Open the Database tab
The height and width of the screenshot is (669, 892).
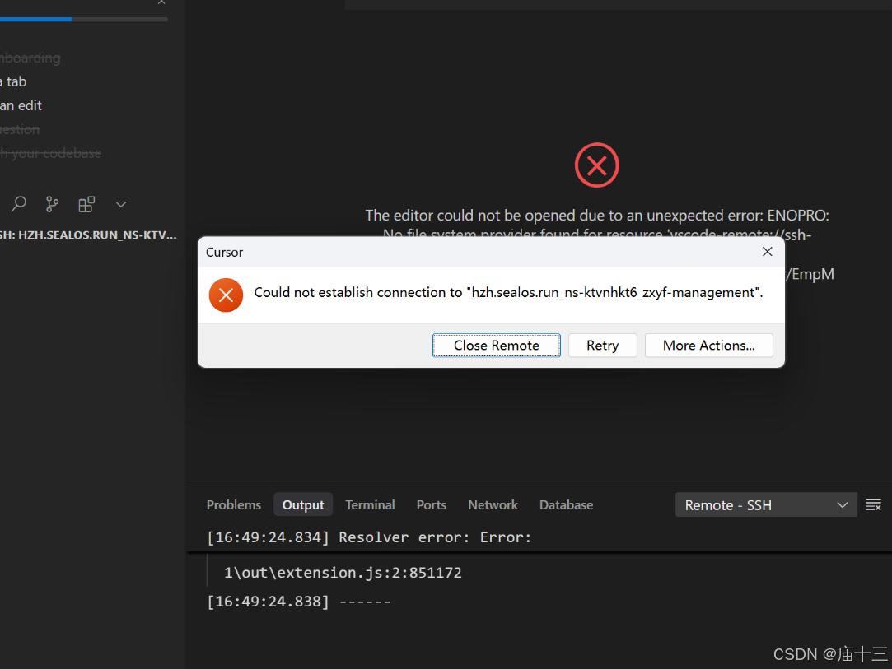(566, 504)
